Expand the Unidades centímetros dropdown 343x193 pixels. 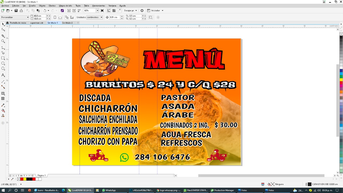[101, 17]
